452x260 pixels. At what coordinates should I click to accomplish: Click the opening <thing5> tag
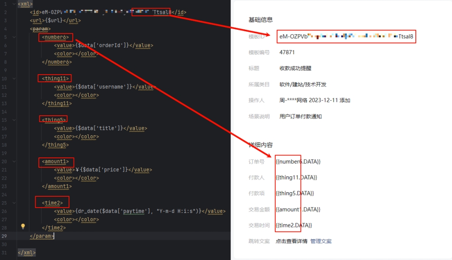click(54, 120)
